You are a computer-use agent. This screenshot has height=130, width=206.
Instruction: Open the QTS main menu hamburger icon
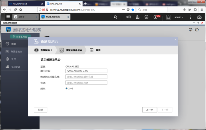point(8,17)
